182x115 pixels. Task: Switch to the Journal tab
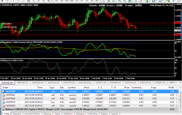114,114
